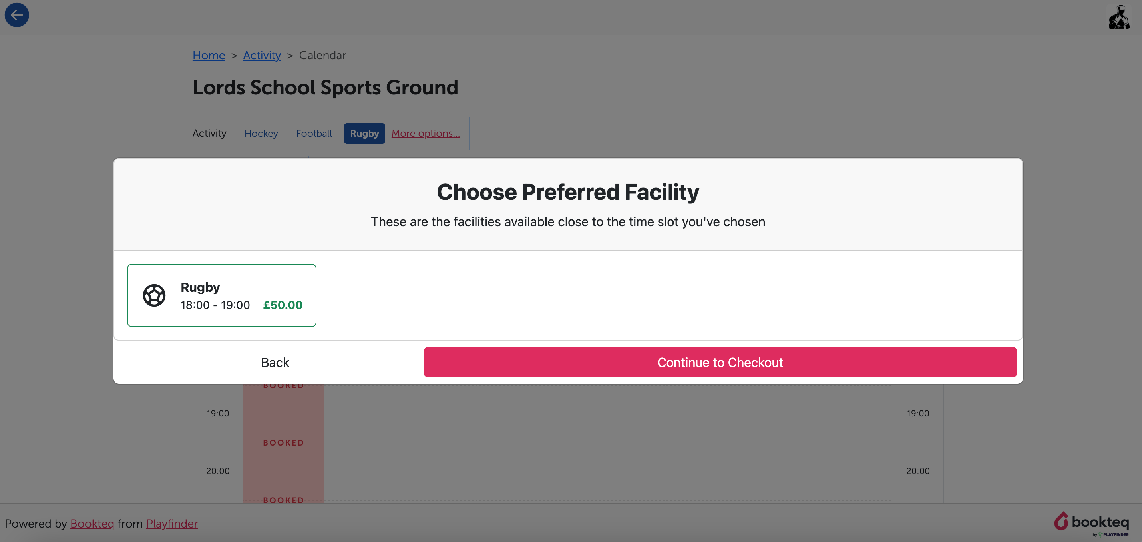Click the blue back arrow icon

pyautogui.click(x=17, y=15)
